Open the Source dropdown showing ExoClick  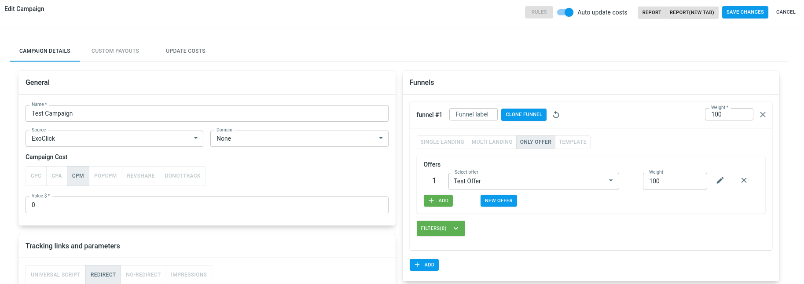click(x=114, y=139)
